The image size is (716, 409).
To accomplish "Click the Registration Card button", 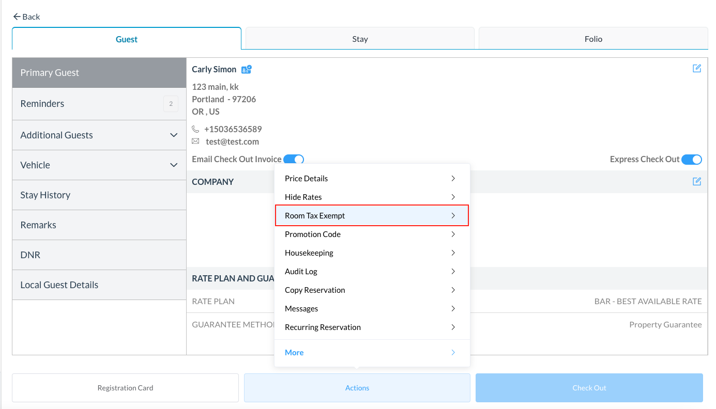I will [125, 388].
